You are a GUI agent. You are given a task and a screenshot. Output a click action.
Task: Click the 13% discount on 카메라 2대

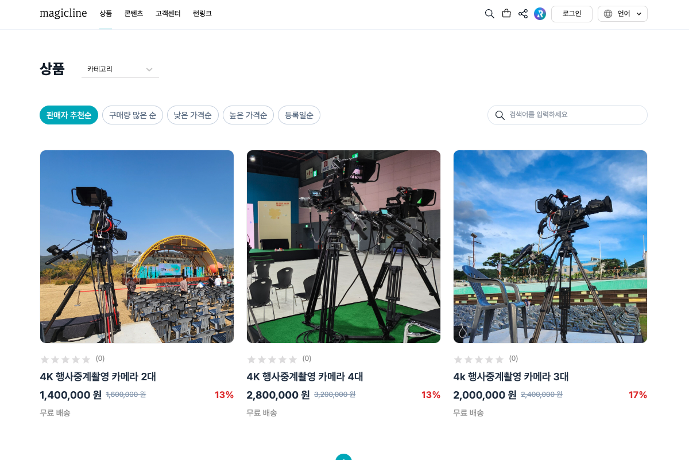point(224,395)
